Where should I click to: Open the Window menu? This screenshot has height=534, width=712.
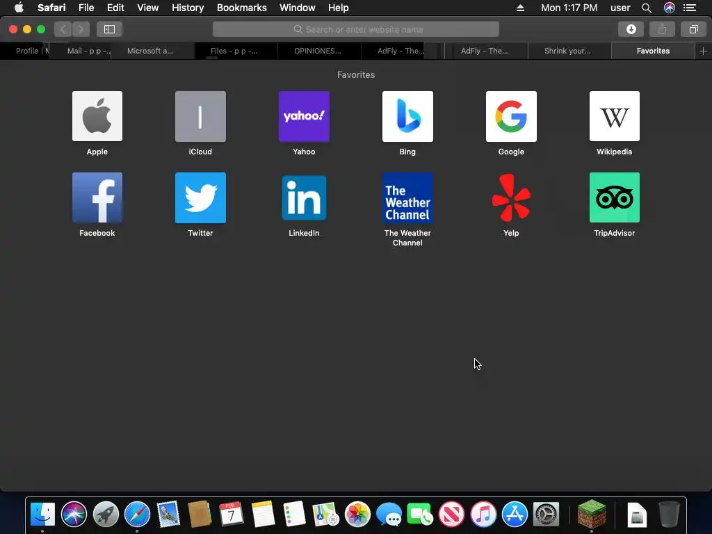tap(298, 8)
